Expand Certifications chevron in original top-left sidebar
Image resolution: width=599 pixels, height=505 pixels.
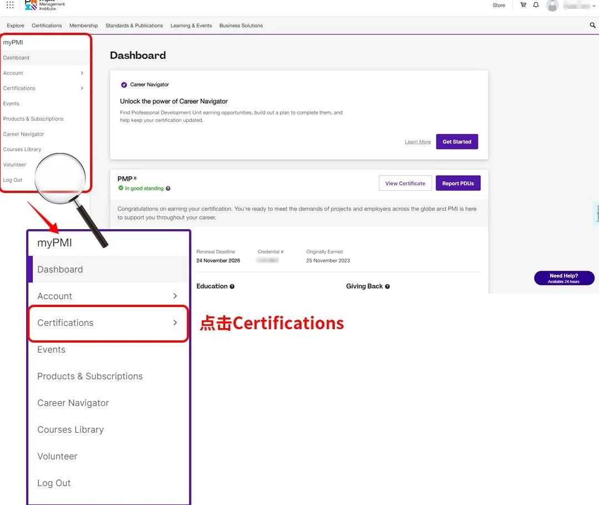coord(82,88)
